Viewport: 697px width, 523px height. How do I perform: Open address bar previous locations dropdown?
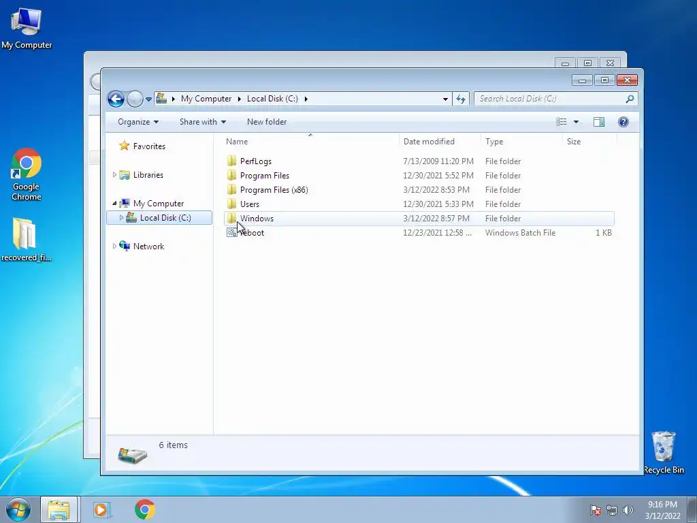[x=445, y=99]
